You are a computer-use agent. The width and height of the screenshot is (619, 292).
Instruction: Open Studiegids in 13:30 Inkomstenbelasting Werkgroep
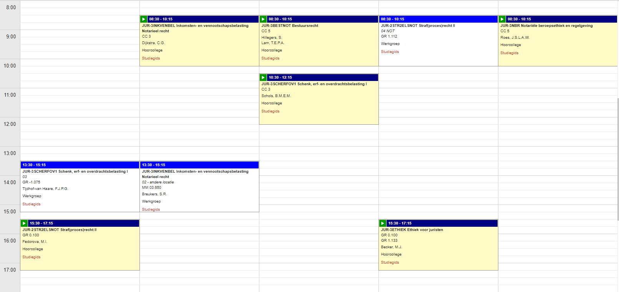(151, 210)
